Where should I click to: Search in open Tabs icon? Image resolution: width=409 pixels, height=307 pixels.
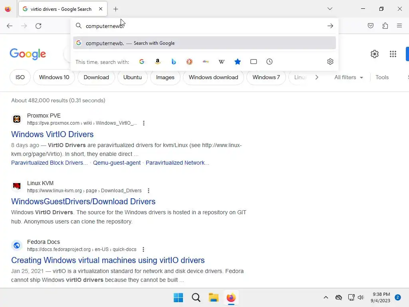254,62
